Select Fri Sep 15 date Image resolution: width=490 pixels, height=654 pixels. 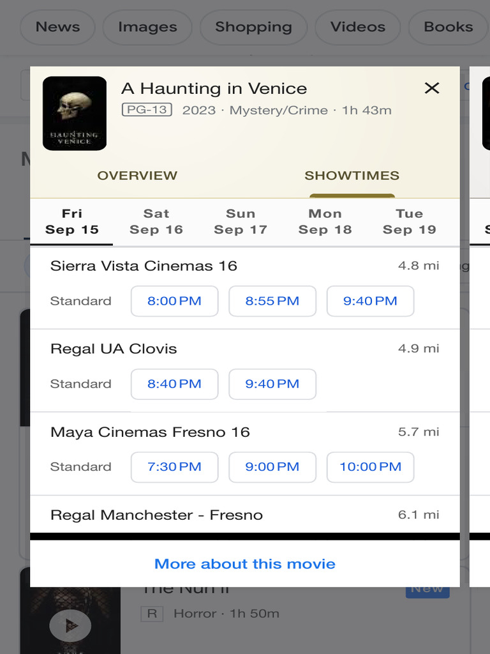pyautogui.click(x=72, y=222)
